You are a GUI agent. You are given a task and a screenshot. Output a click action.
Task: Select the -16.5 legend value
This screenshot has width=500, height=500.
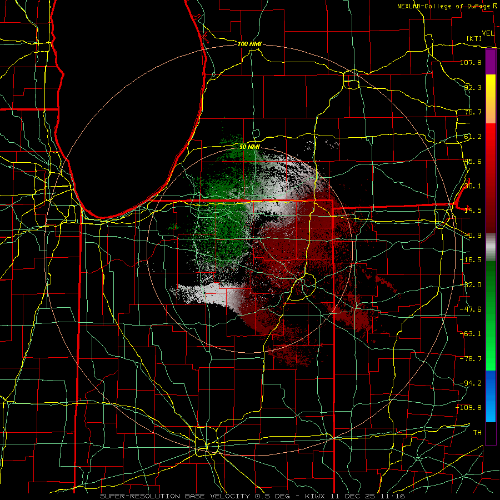pyautogui.click(x=471, y=260)
